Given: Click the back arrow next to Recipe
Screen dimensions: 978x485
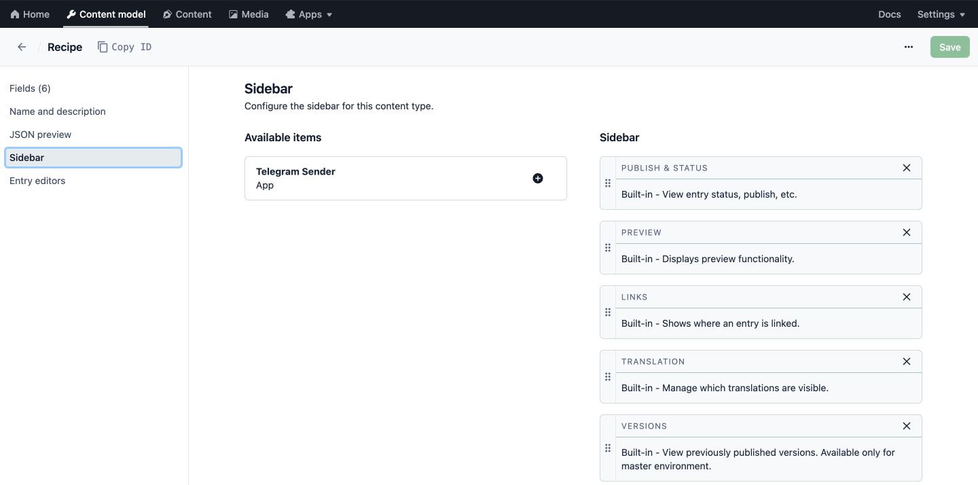Looking at the screenshot, I should point(21,47).
